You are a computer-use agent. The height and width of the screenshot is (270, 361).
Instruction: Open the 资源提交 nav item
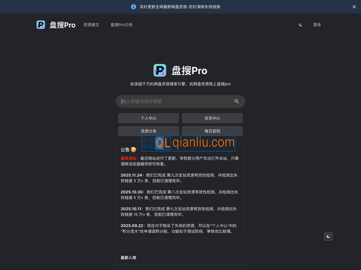(x=90, y=25)
